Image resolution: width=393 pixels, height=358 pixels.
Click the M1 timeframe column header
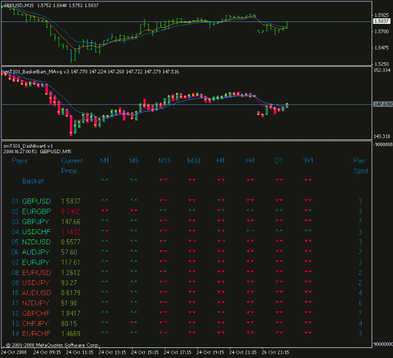(104, 161)
